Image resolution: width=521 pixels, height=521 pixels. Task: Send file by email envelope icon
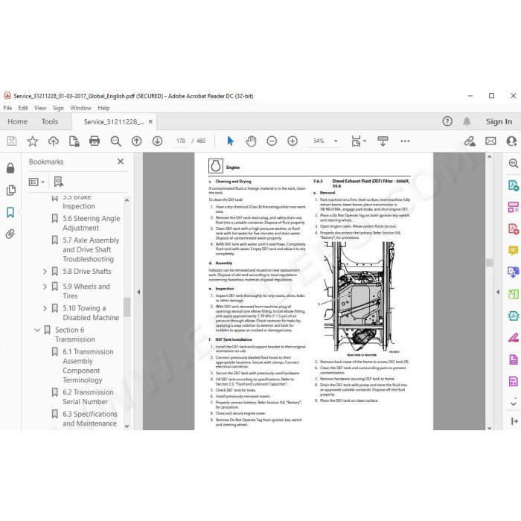click(x=490, y=141)
